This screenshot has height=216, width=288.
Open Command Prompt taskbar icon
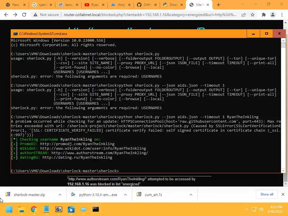point(96,209)
